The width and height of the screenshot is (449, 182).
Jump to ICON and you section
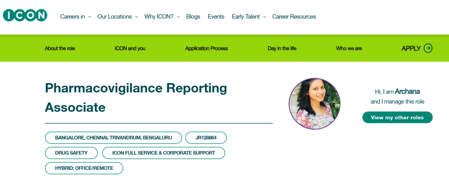coord(130,48)
